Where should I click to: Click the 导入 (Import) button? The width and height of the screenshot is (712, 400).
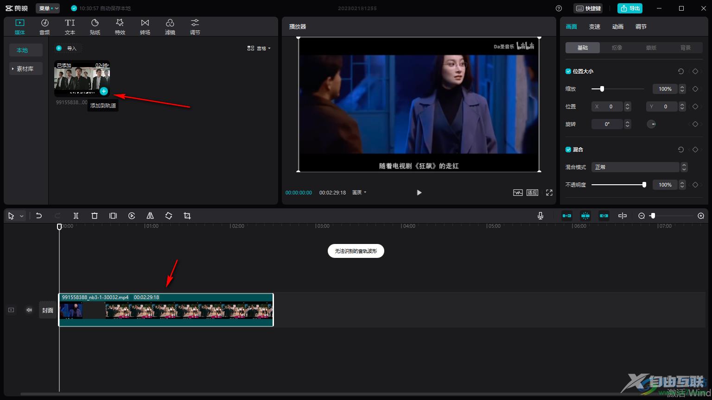(x=67, y=48)
